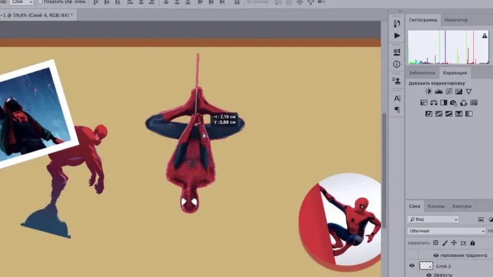Hide the Эффекты of Слой 3
The image size is (493, 277).
point(429,275)
